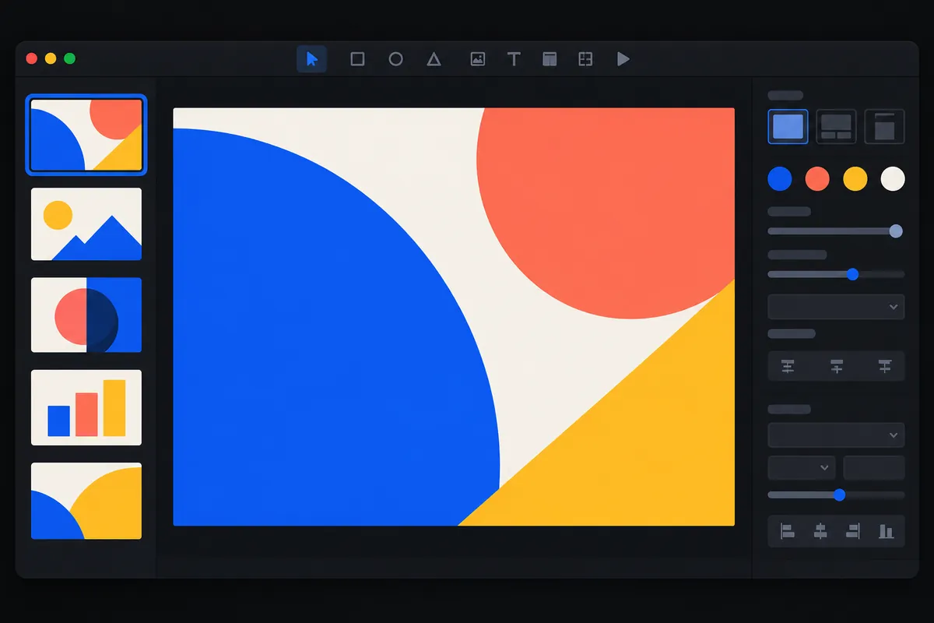Choose the circle shape tool
934x623 pixels.
[395, 59]
